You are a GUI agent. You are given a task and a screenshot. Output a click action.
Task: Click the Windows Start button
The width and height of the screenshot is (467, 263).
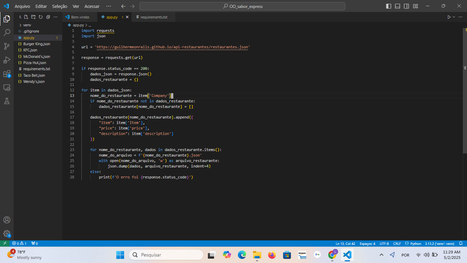(x=120, y=255)
